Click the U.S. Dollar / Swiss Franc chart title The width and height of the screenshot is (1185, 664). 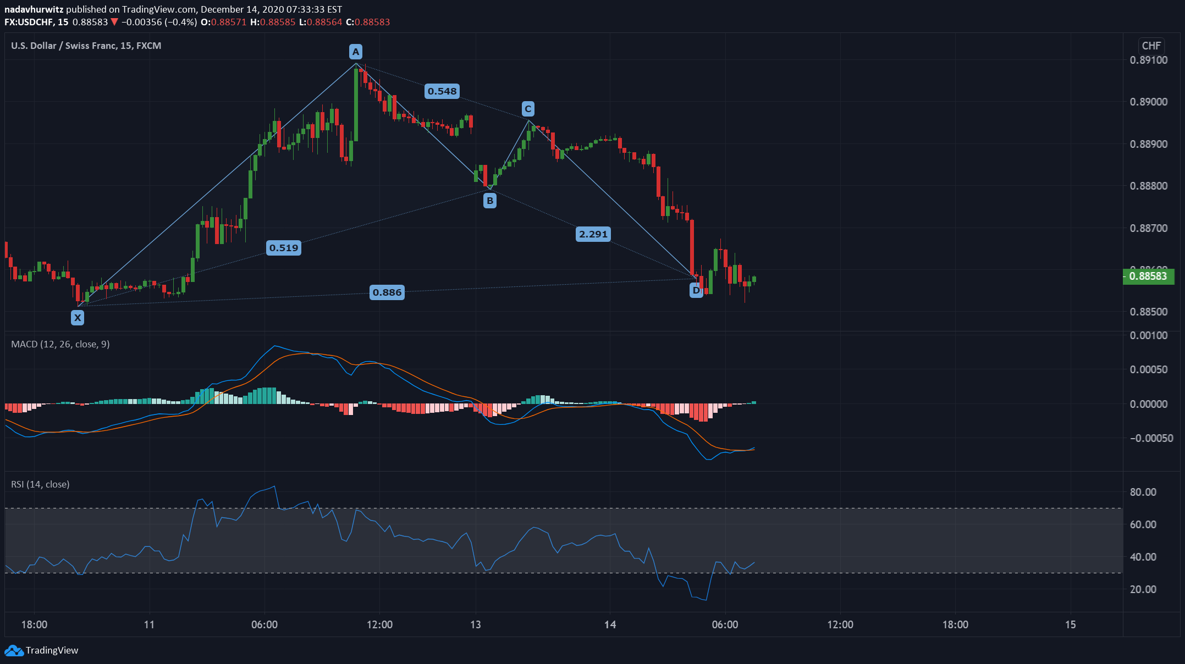point(86,46)
